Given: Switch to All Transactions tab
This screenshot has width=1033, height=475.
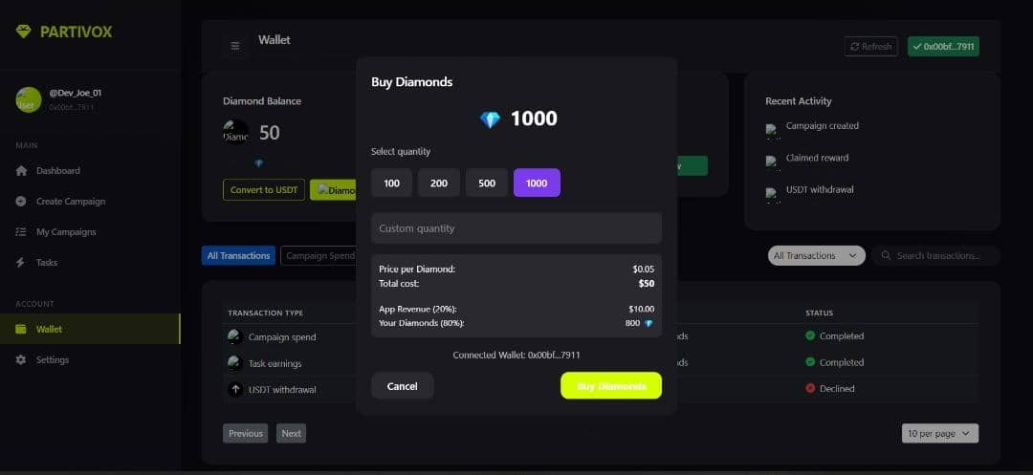Looking at the screenshot, I should pos(238,255).
